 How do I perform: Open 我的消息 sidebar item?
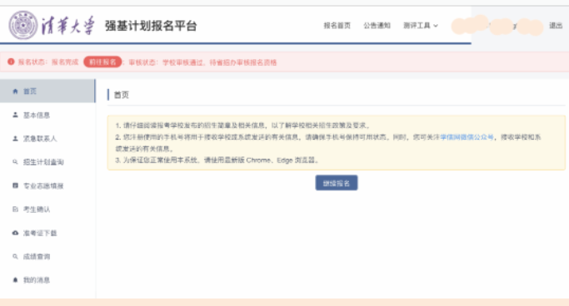47,280
